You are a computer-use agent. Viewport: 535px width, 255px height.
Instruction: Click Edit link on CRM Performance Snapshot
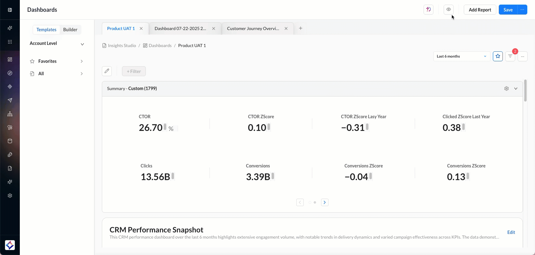511,232
